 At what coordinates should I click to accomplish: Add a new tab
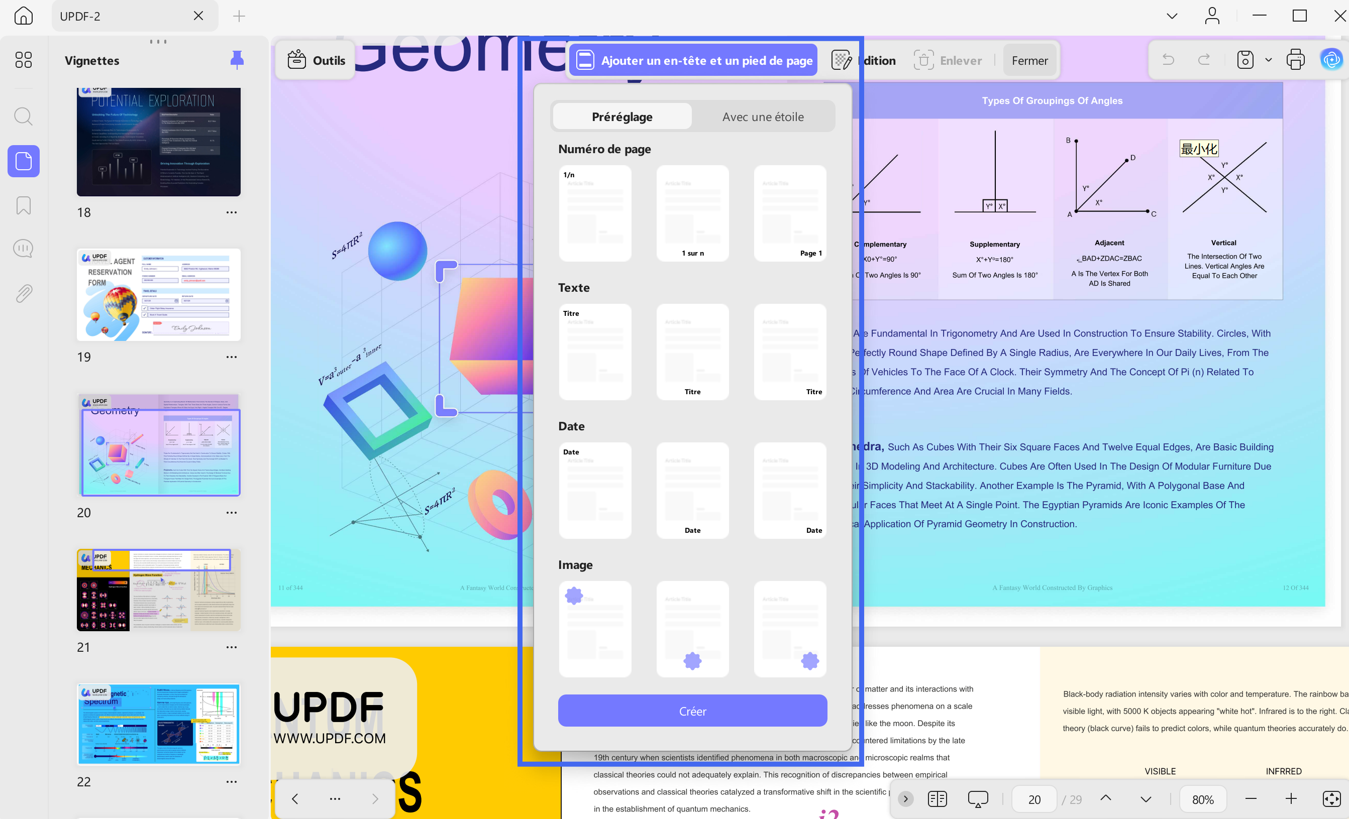tap(239, 16)
